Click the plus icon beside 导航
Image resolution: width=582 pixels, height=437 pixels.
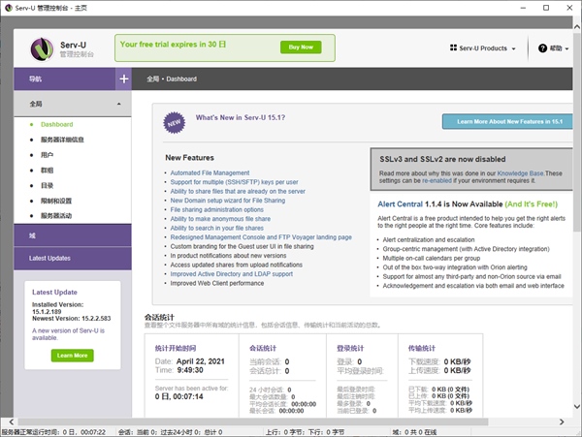(x=123, y=78)
